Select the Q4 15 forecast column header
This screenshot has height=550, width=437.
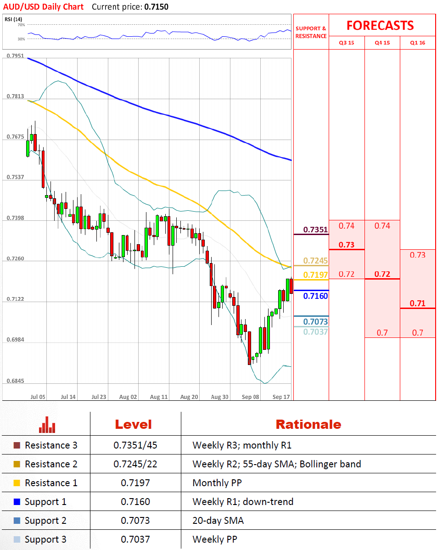[382, 43]
